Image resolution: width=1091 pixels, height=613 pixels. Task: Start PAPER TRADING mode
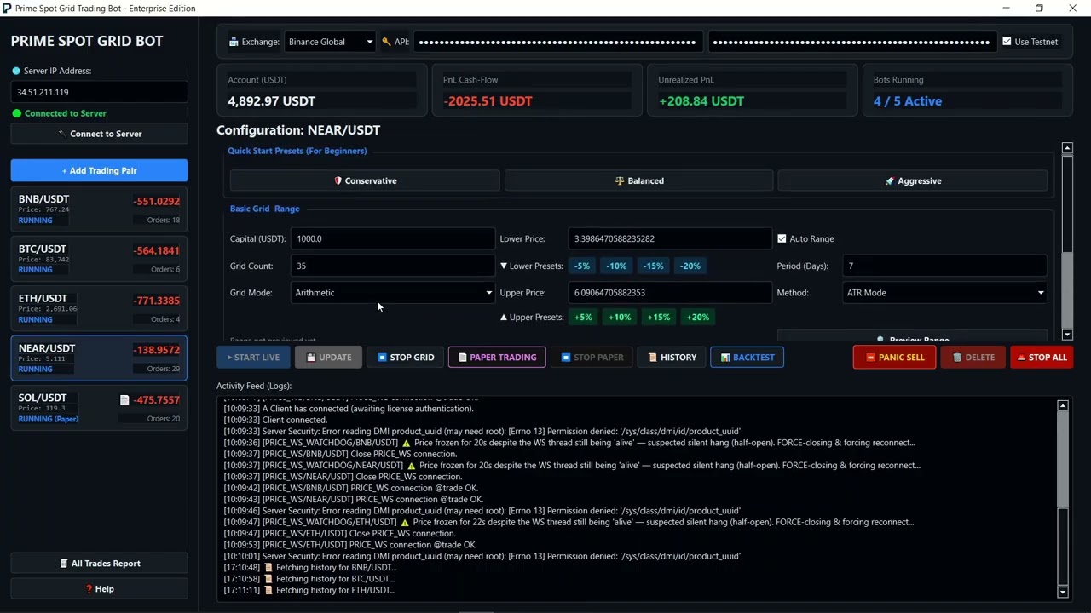(497, 358)
